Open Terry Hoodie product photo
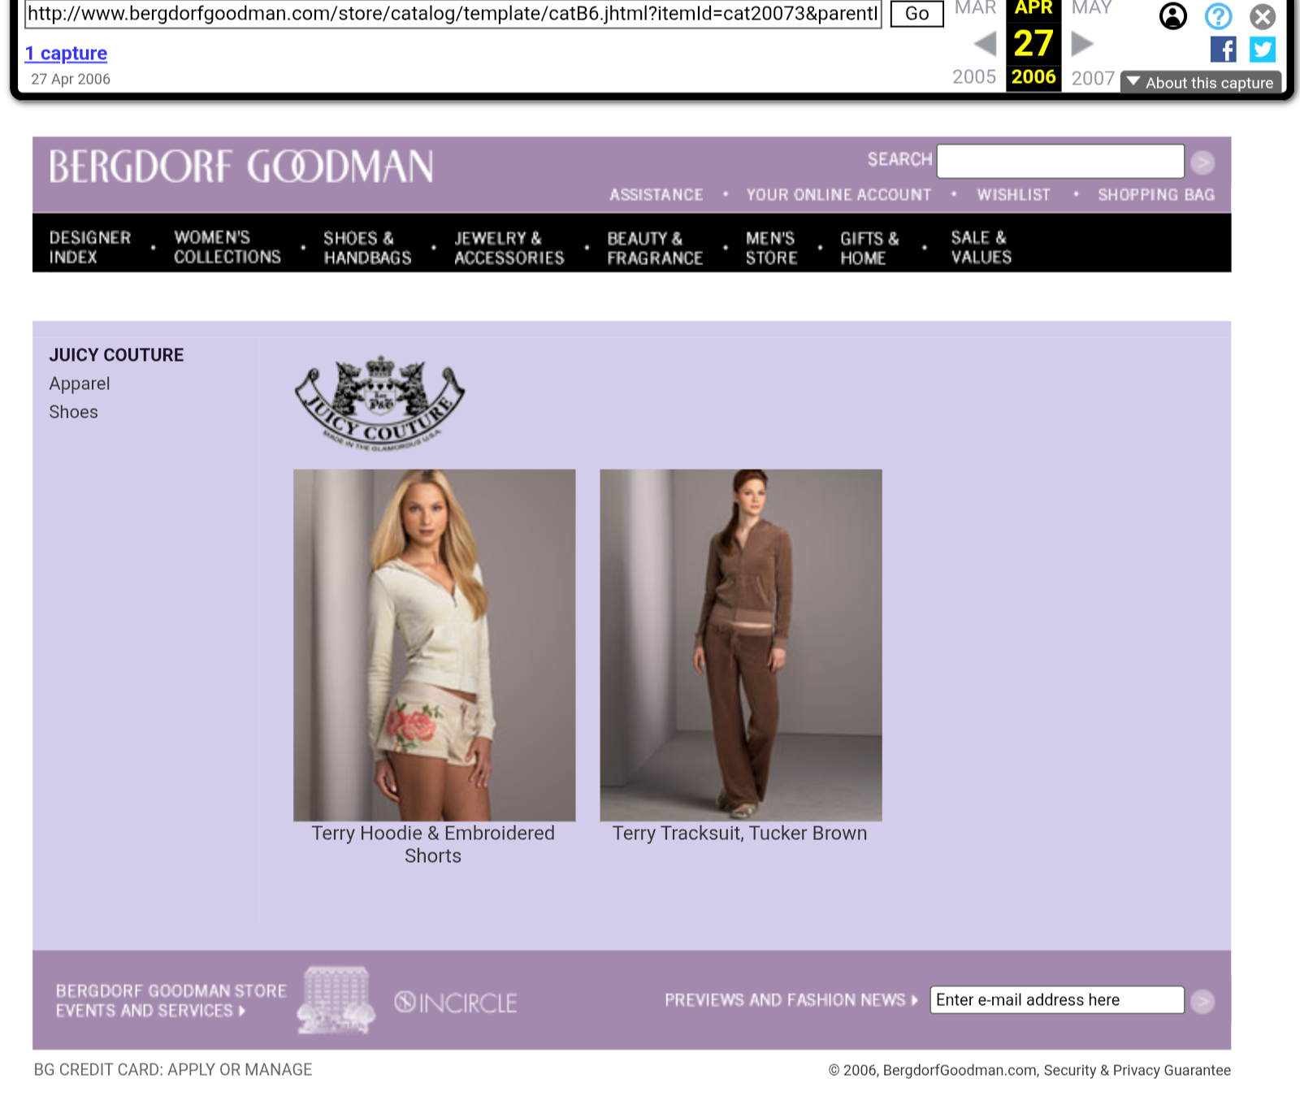The image size is (1300, 1096). point(434,645)
